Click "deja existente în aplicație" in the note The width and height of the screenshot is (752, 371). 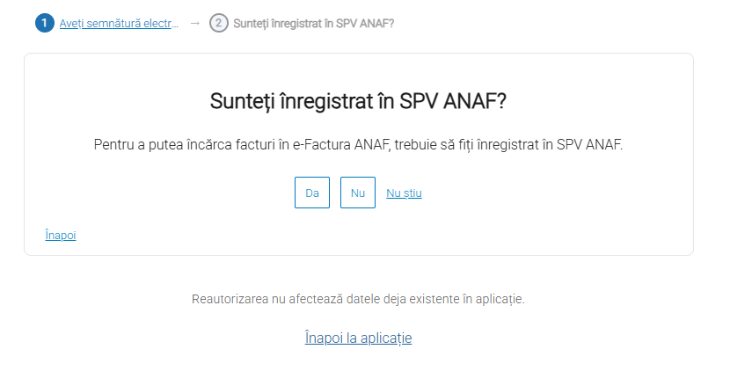452,299
